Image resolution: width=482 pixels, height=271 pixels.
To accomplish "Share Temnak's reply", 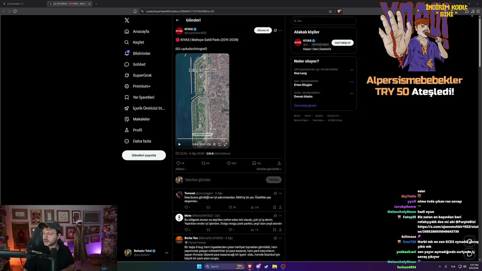I will [x=280, y=207].
